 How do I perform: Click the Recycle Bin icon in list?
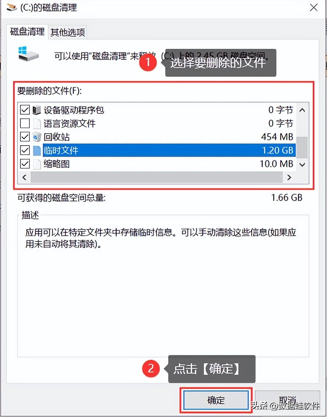pyautogui.click(x=37, y=137)
